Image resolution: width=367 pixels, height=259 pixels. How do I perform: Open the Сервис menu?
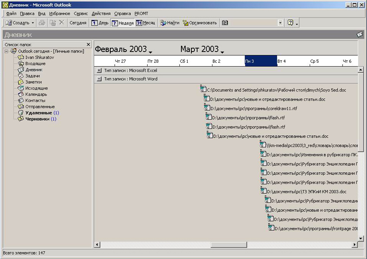point(81,14)
